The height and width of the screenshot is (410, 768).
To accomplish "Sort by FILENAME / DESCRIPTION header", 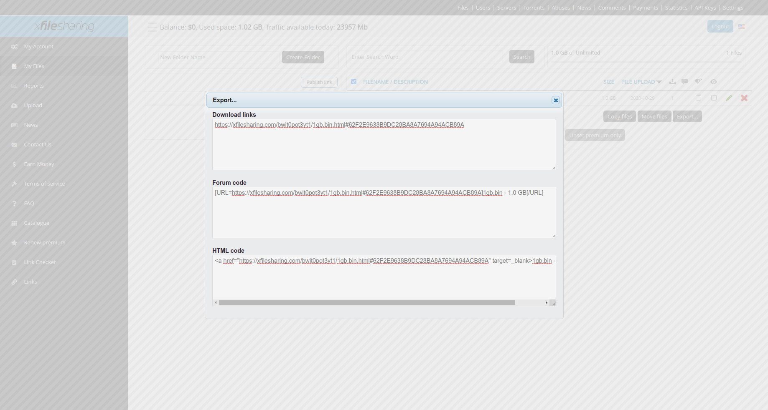I will (395, 82).
